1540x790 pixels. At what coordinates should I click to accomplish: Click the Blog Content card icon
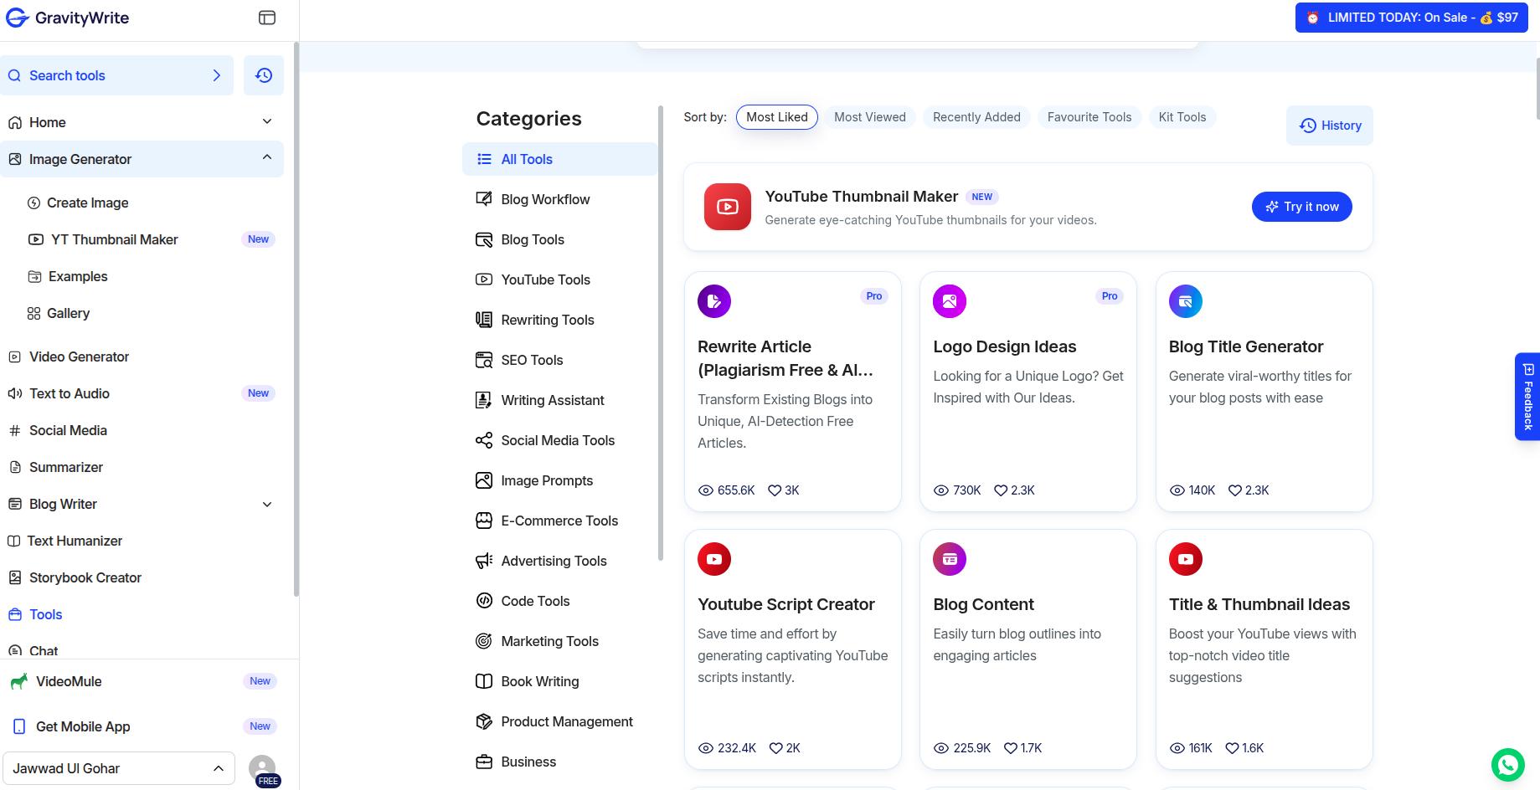(950, 559)
